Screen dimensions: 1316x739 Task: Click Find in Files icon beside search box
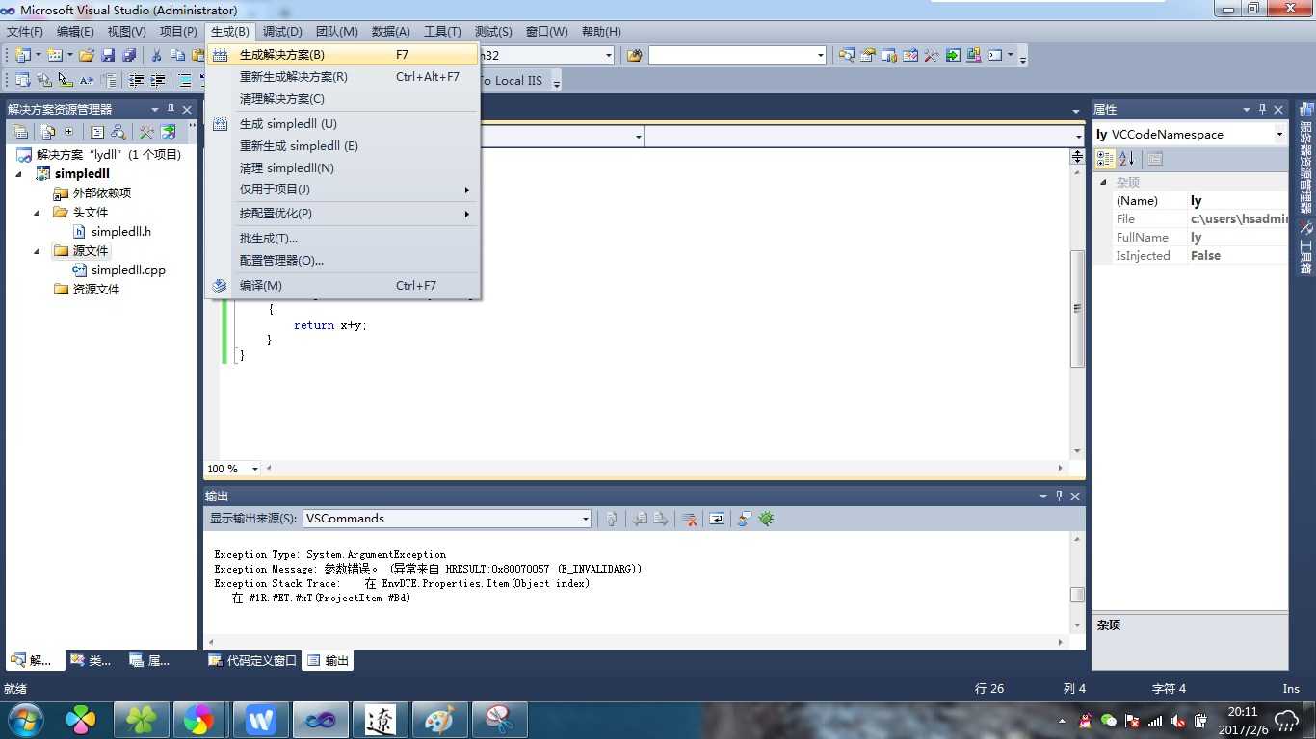(634, 56)
